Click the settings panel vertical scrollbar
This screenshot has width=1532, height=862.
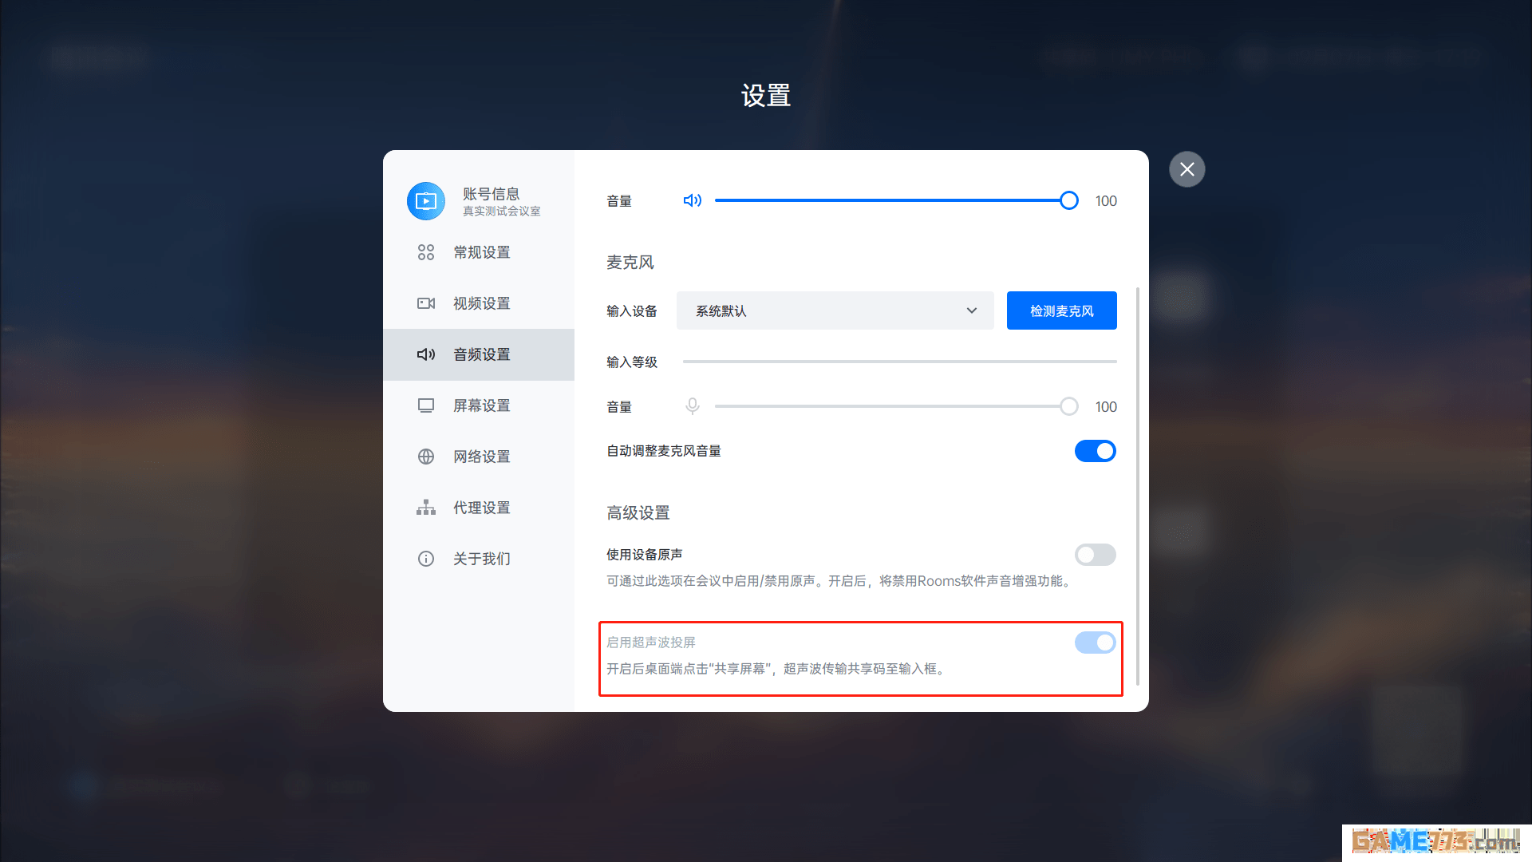coord(1137,487)
